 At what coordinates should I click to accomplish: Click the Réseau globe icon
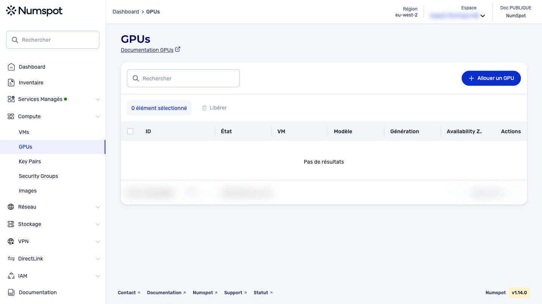tap(11, 207)
